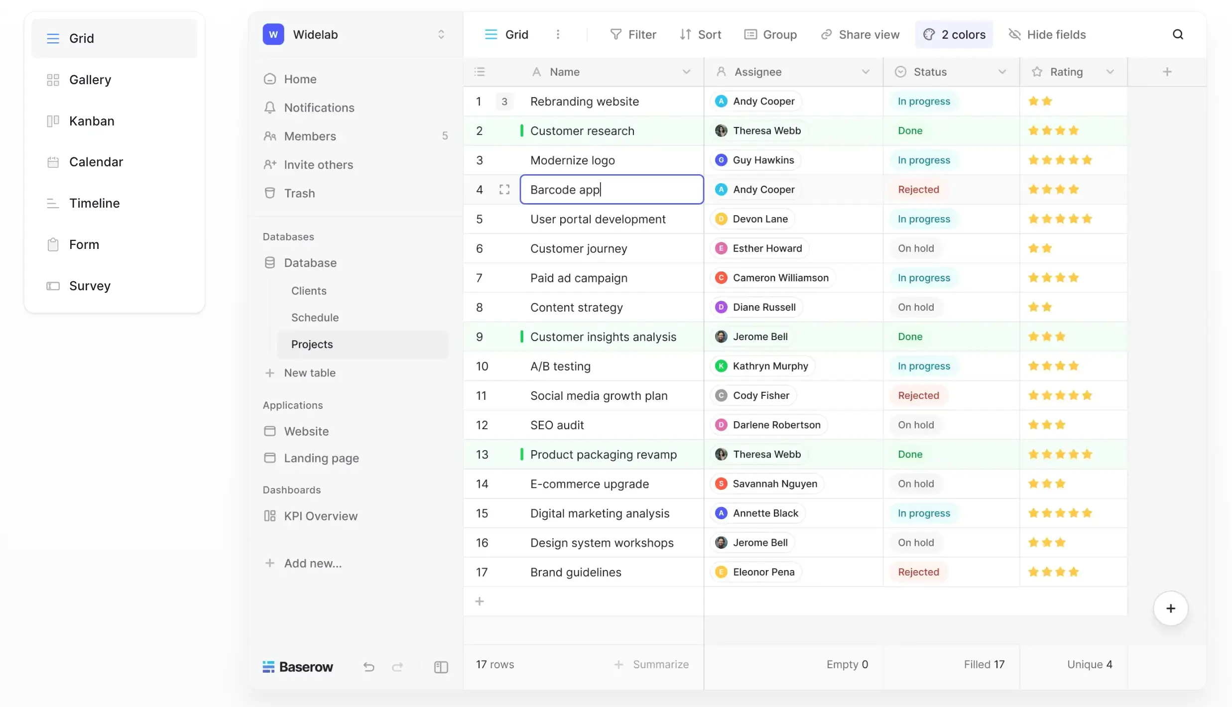
Task: Open the Grid view three-dot menu
Action: (558, 34)
